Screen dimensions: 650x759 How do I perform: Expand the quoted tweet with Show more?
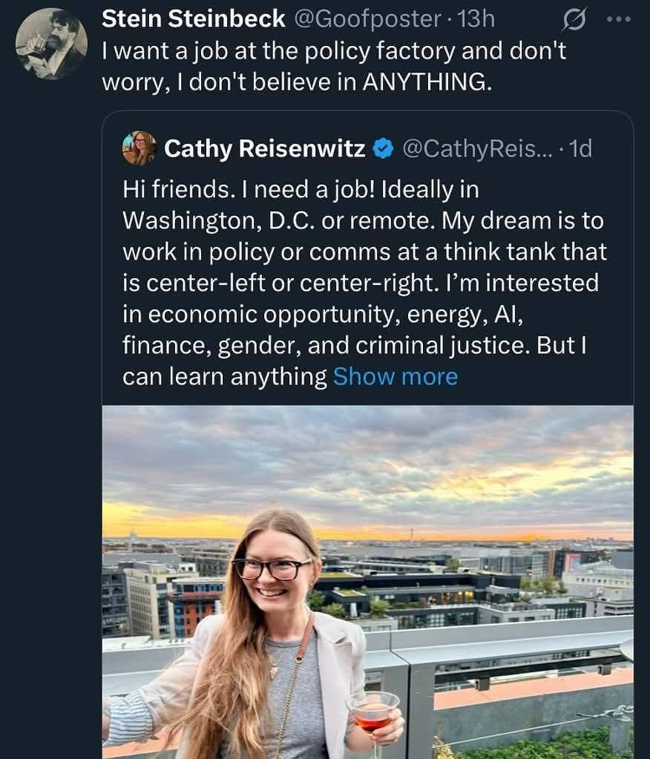coord(395,377)
